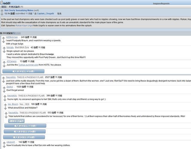
Task: Expand load more comments with 5 replies
Action: tap(25, 126)
